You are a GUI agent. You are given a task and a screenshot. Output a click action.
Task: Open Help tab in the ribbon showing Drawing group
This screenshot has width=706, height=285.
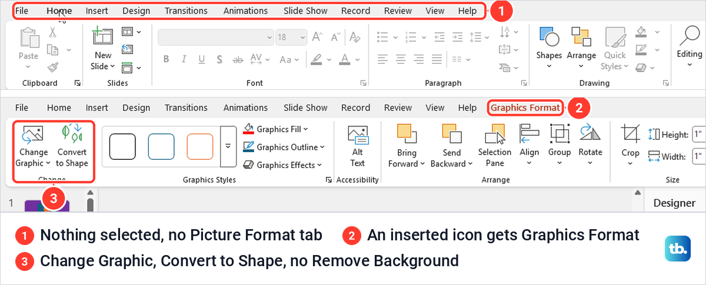click(467, 11)
